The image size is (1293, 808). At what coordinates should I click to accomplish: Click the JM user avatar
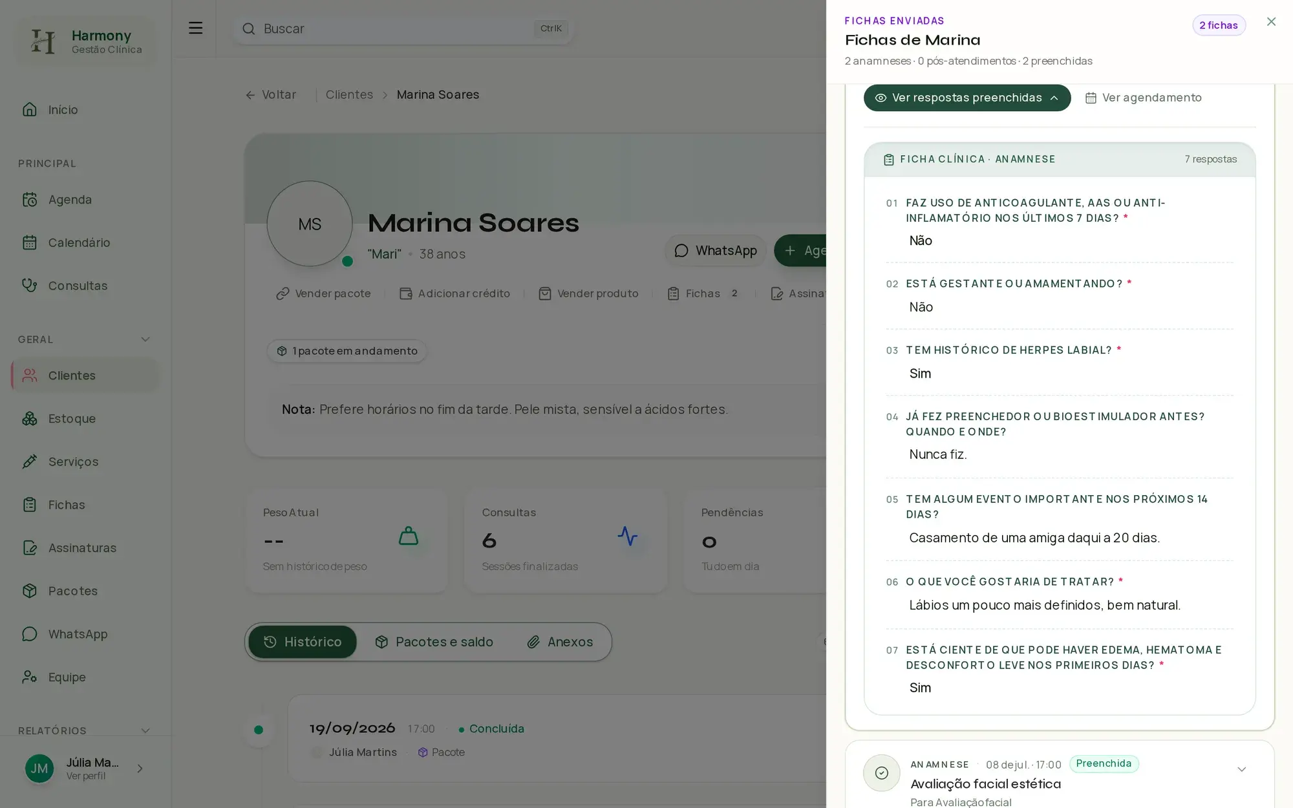coord(39,769)
